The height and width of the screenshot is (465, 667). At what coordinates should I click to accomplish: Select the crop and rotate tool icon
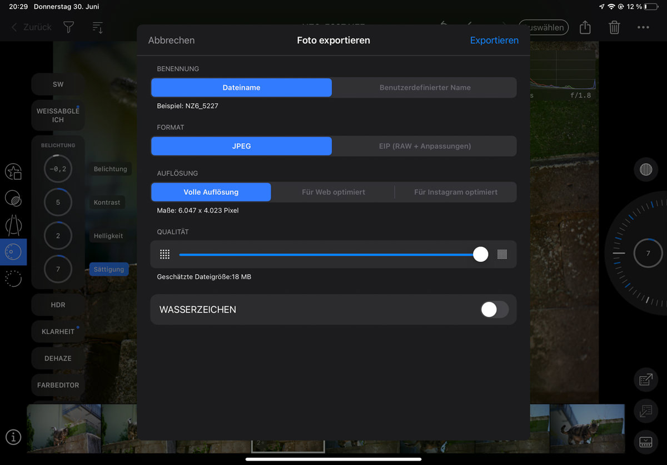[x=13, y=225]
